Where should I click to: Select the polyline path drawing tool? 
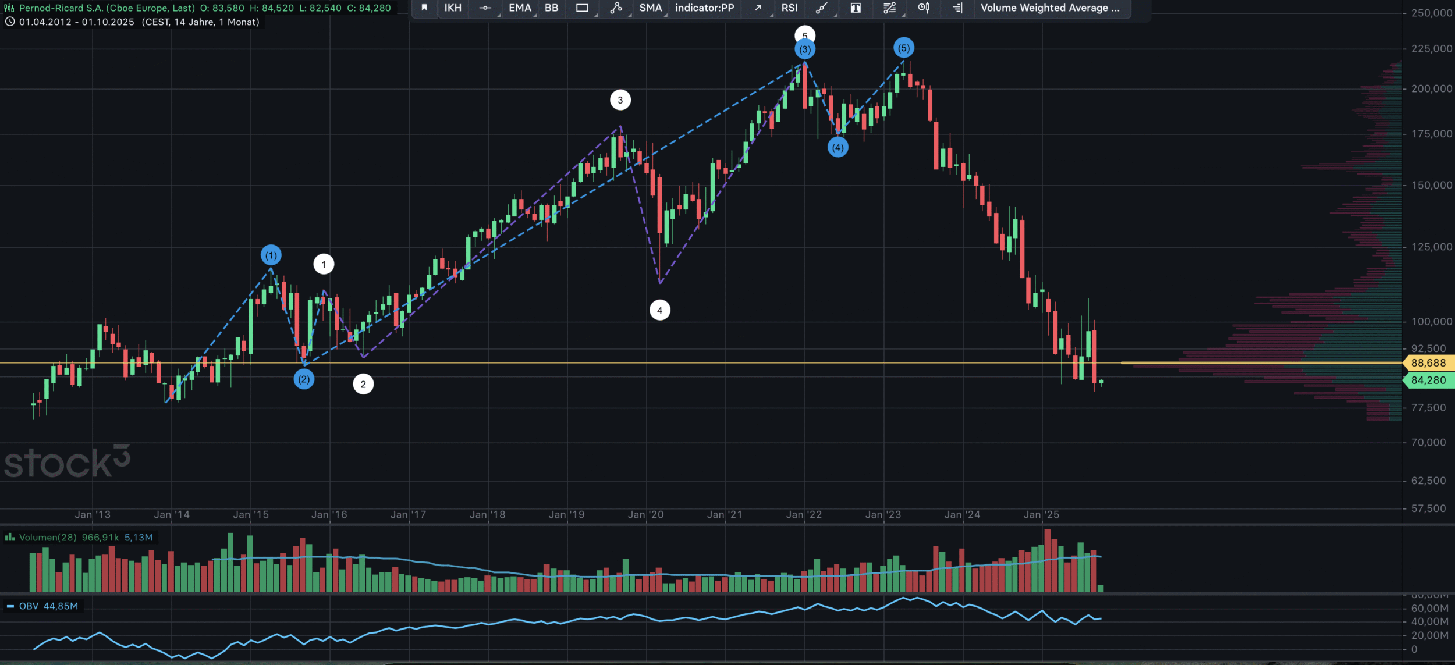(616, 8)
